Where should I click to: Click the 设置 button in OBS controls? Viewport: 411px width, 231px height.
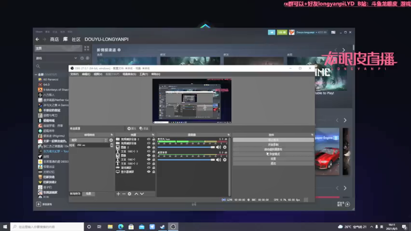[273, 159]
